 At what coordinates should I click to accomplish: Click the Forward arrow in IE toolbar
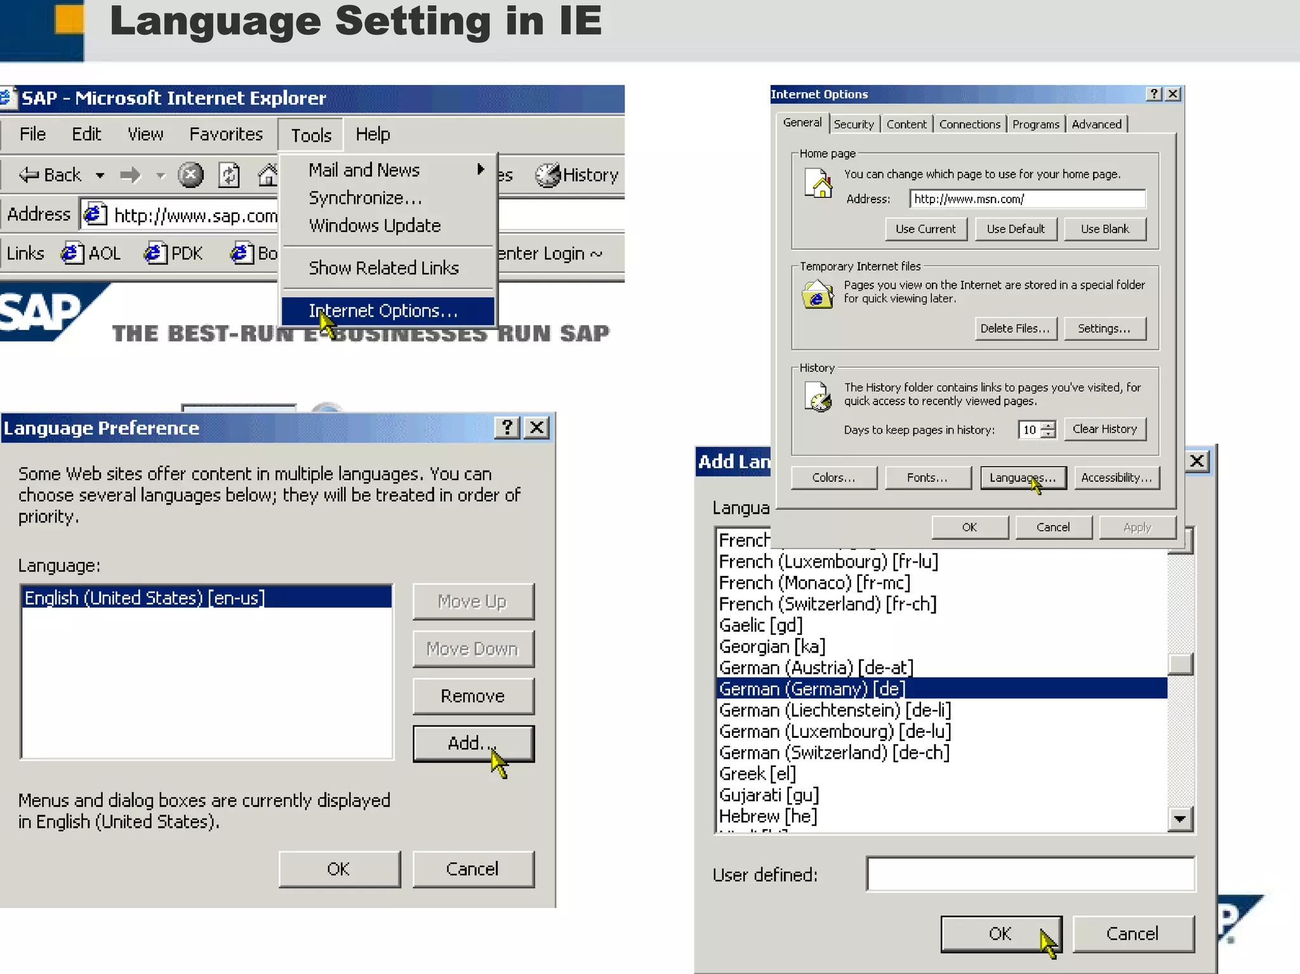click(x=130, y=175)
